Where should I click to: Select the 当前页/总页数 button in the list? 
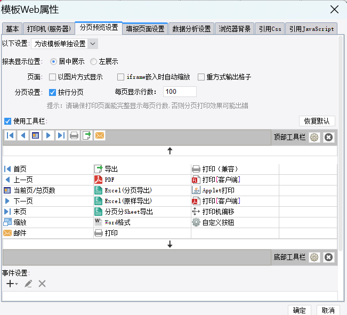pos(48,190)
